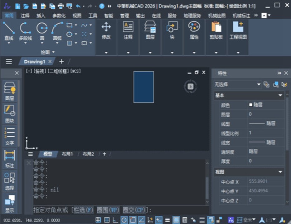Open the 无选择 selection dropdown
The width and height of the screenshot is (291, 224).
[237, 85]
